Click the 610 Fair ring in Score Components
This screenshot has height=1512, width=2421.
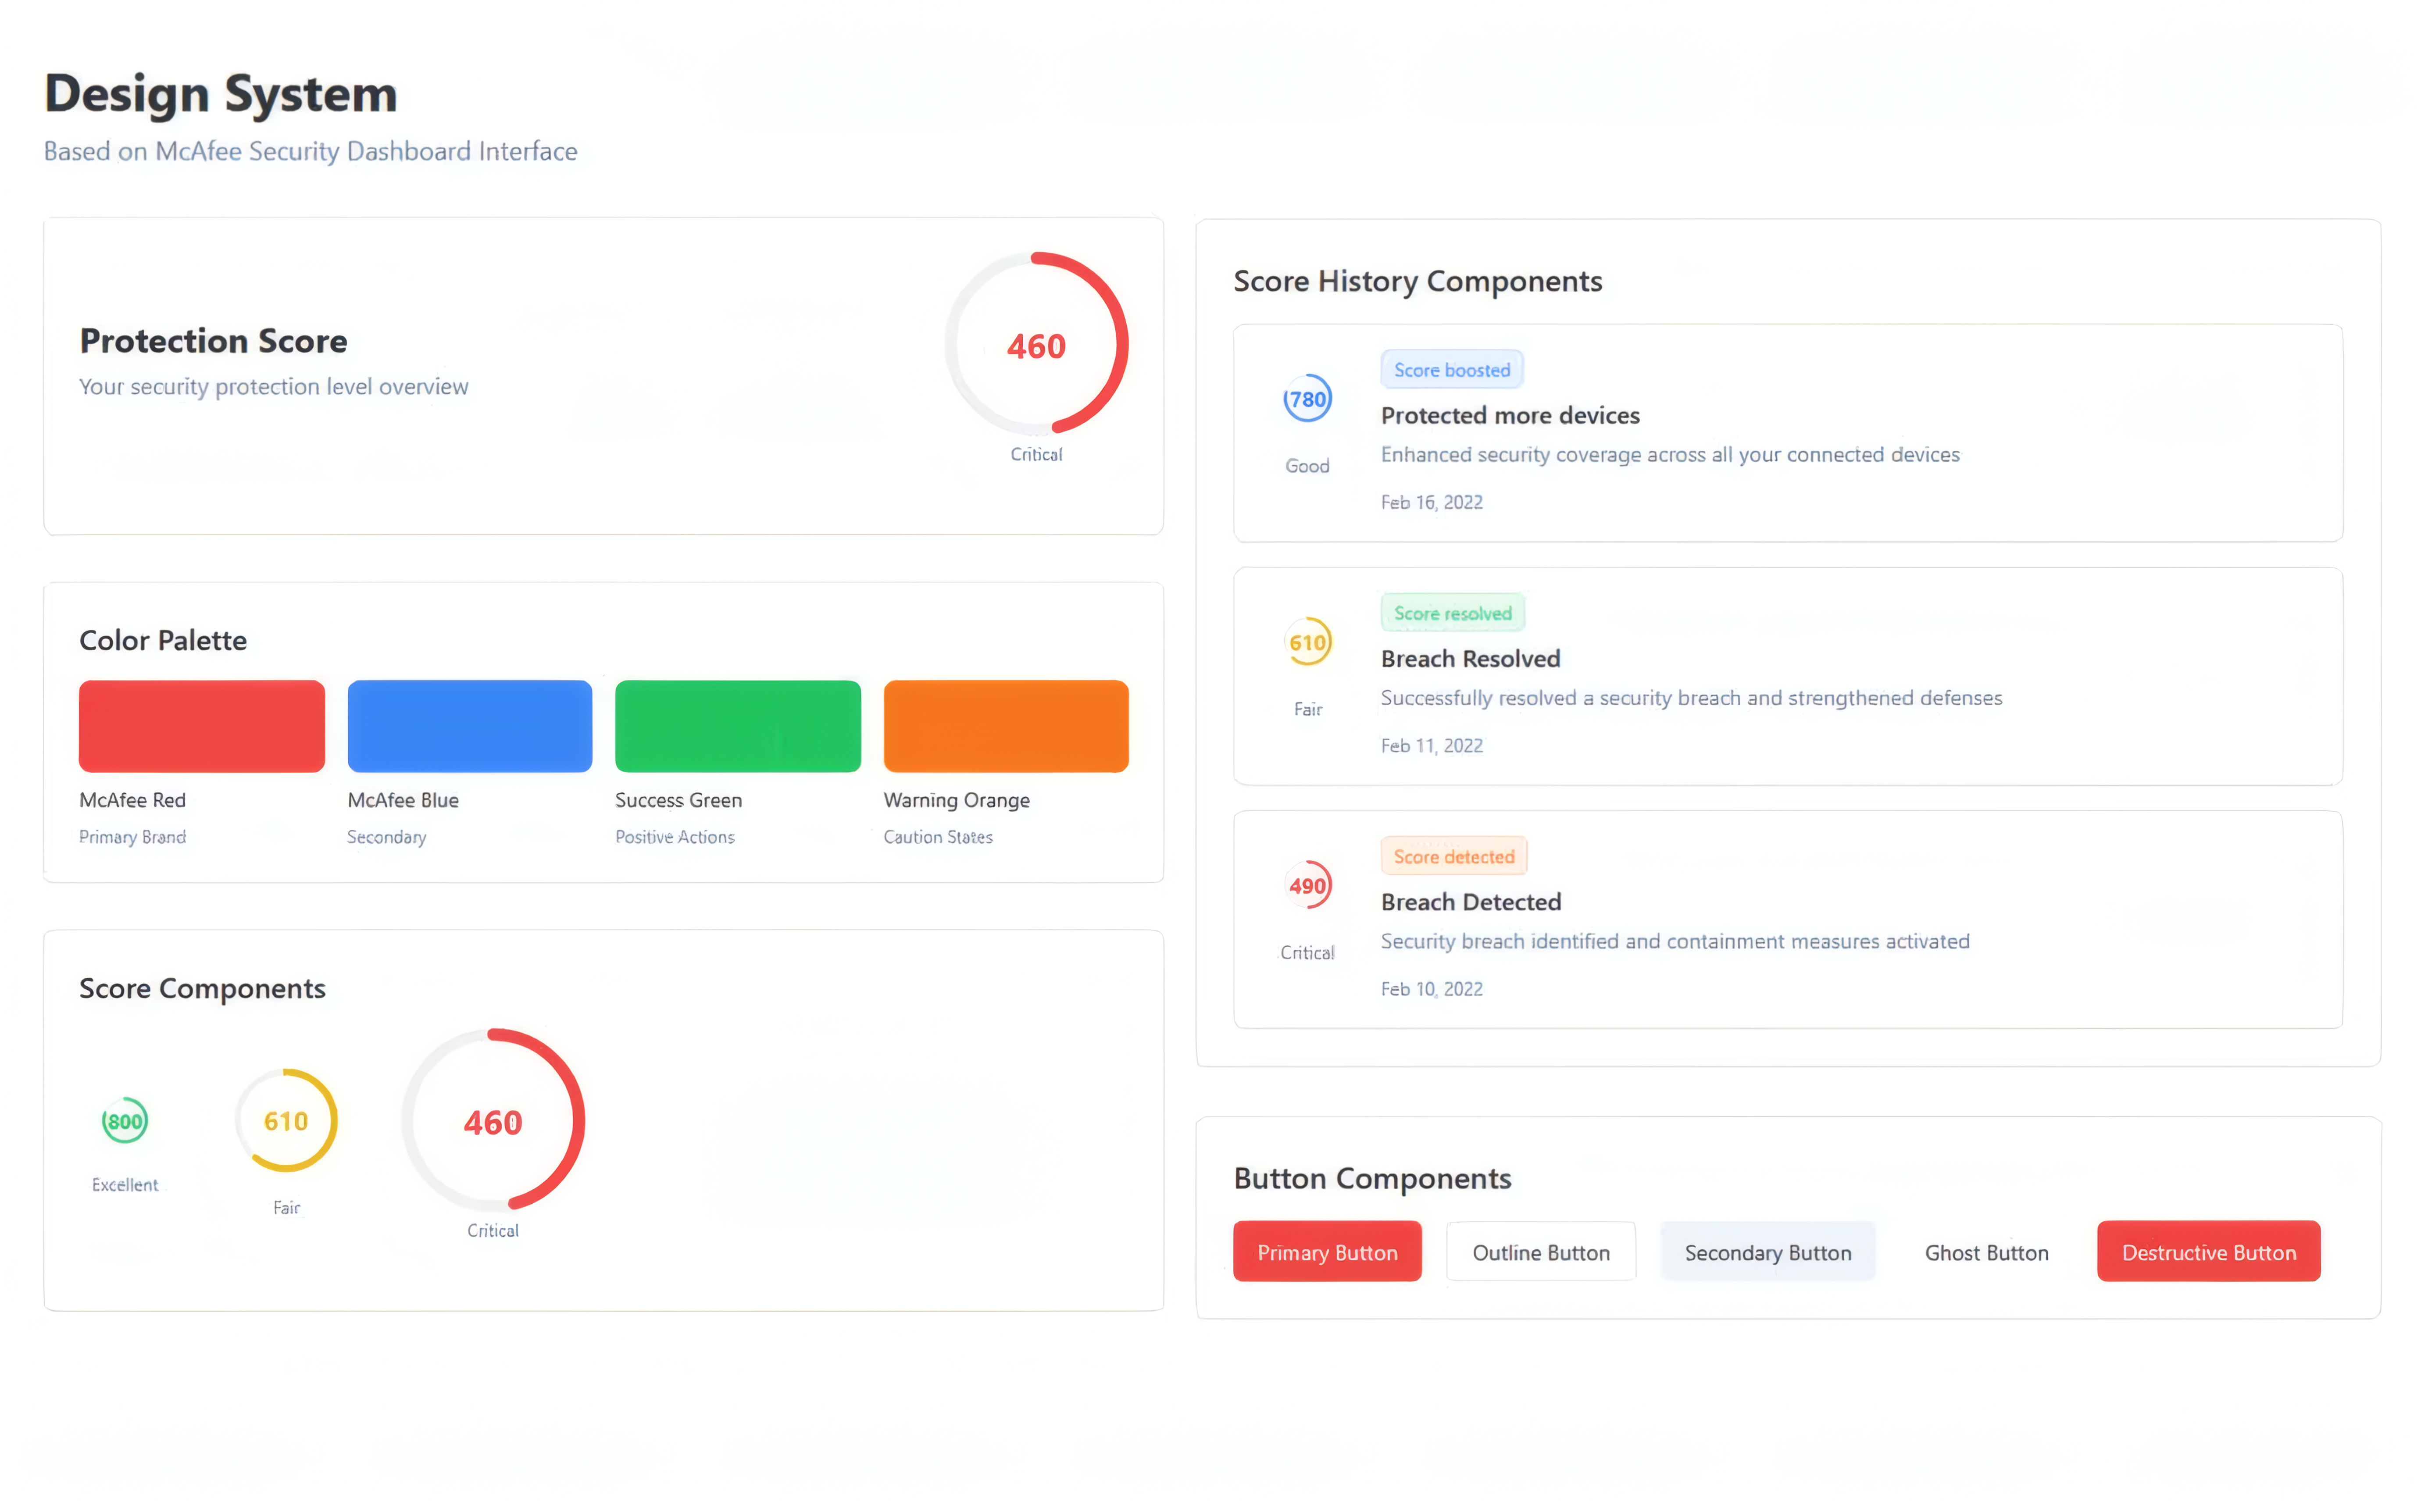tap(286, 1120)
